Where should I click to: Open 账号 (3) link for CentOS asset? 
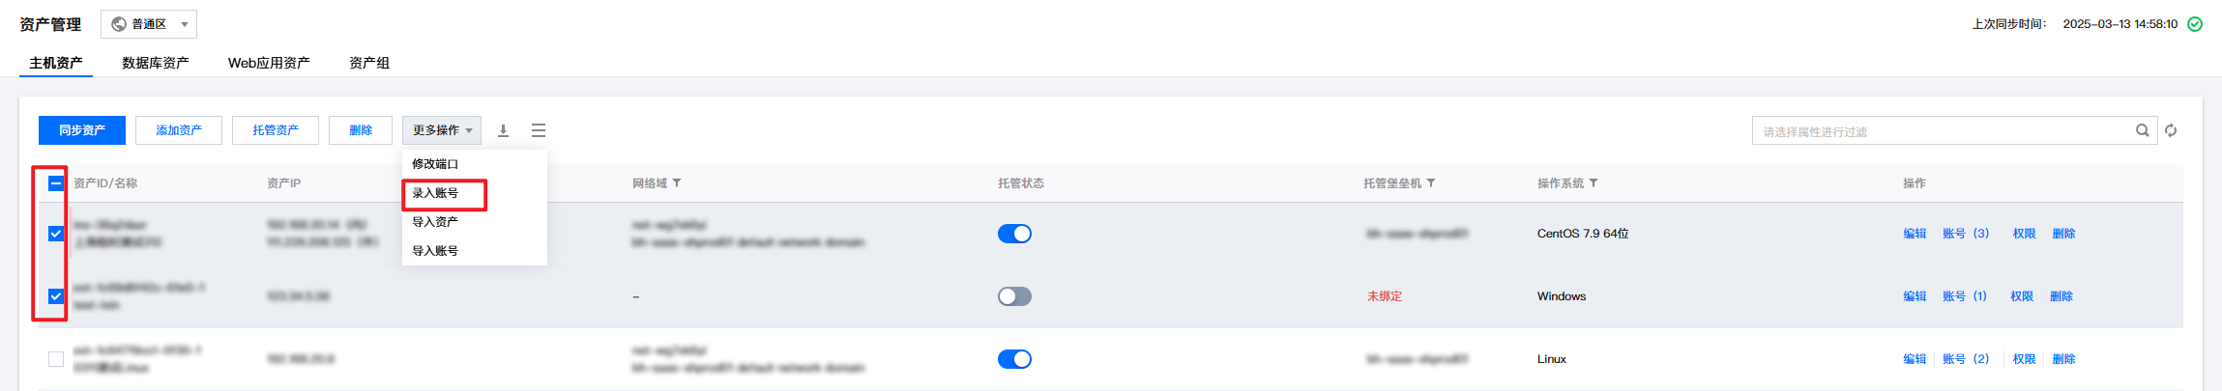coord(1966,234)
